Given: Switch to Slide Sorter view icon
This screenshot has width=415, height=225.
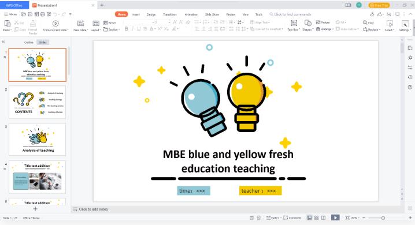Looking at the screenshot, I should (316, 218).
